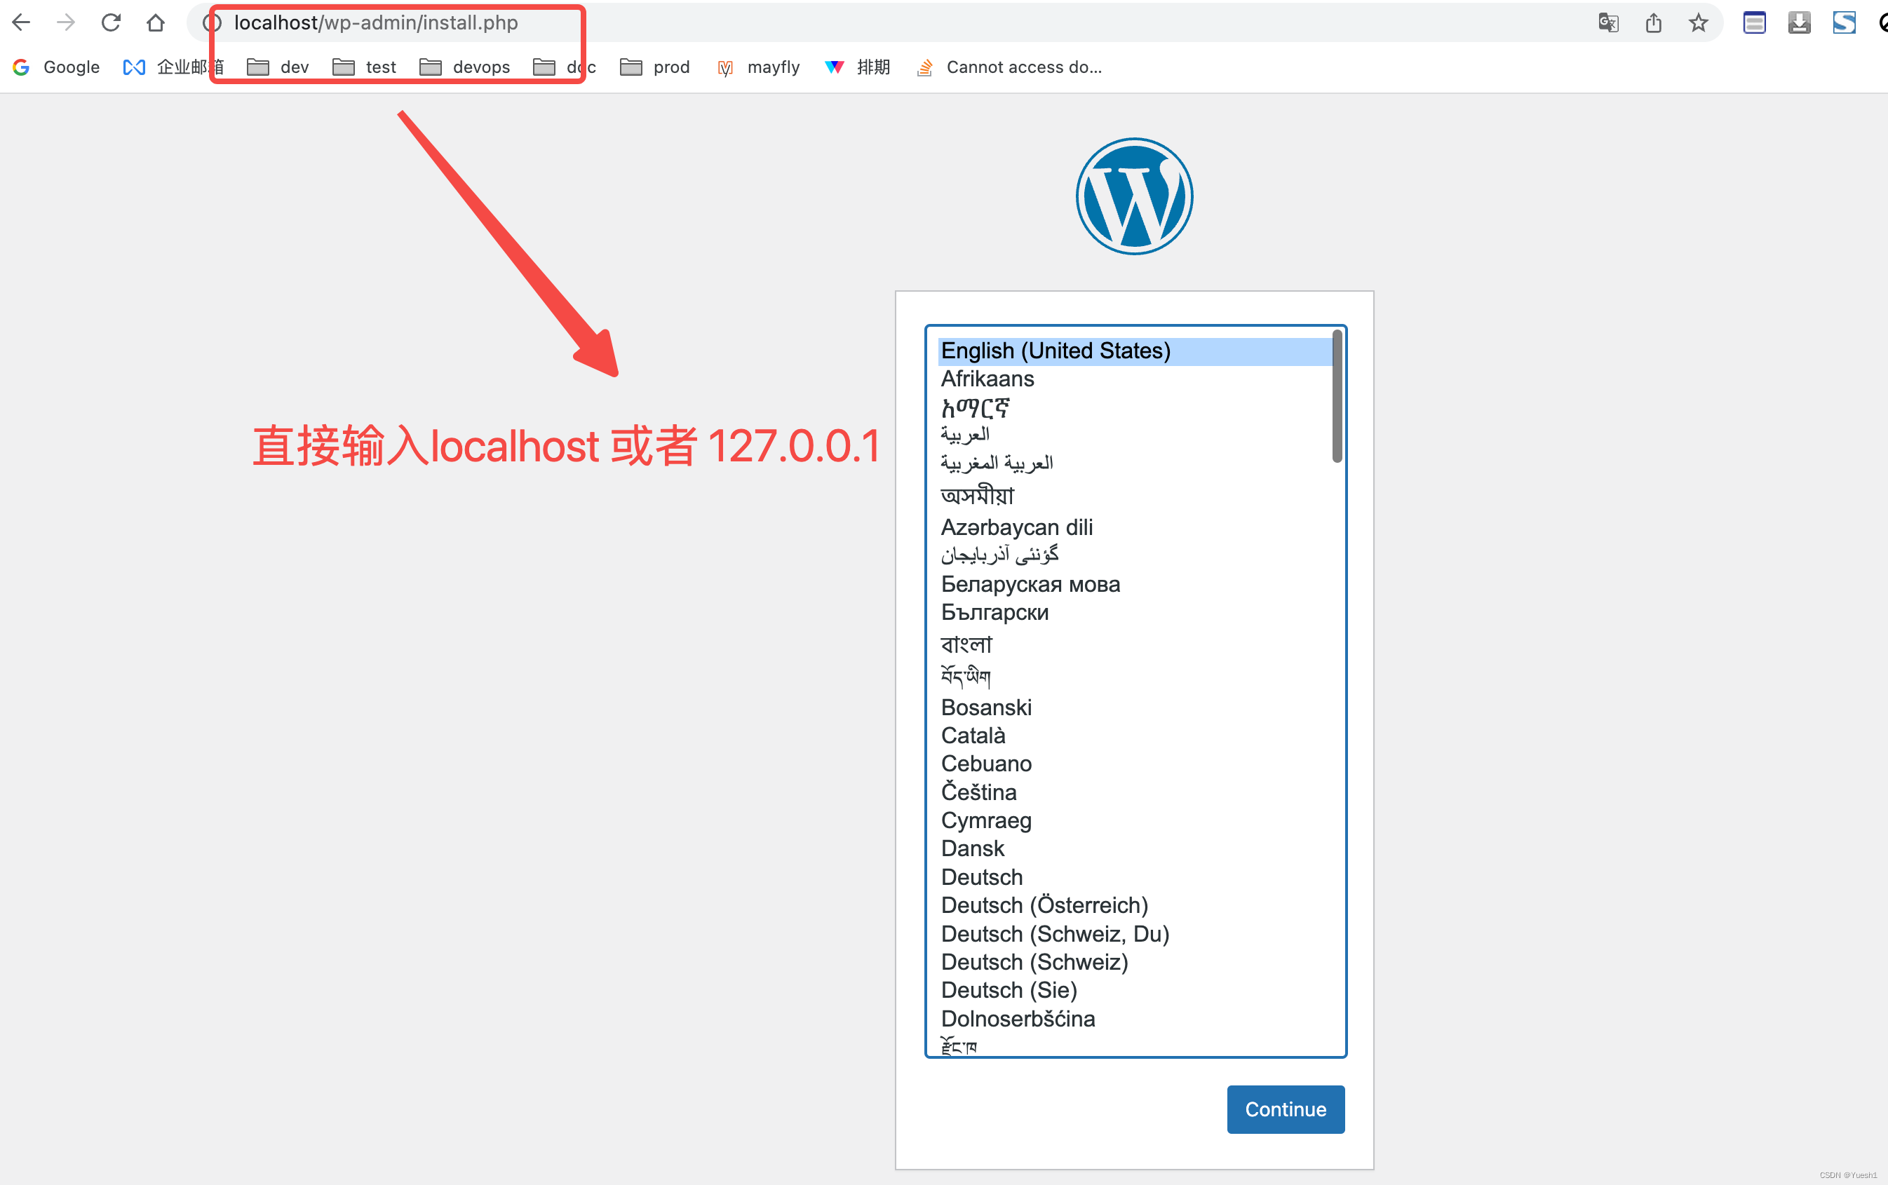
Task: Reload the page using the refresh icon
Action: coord(111,22)
